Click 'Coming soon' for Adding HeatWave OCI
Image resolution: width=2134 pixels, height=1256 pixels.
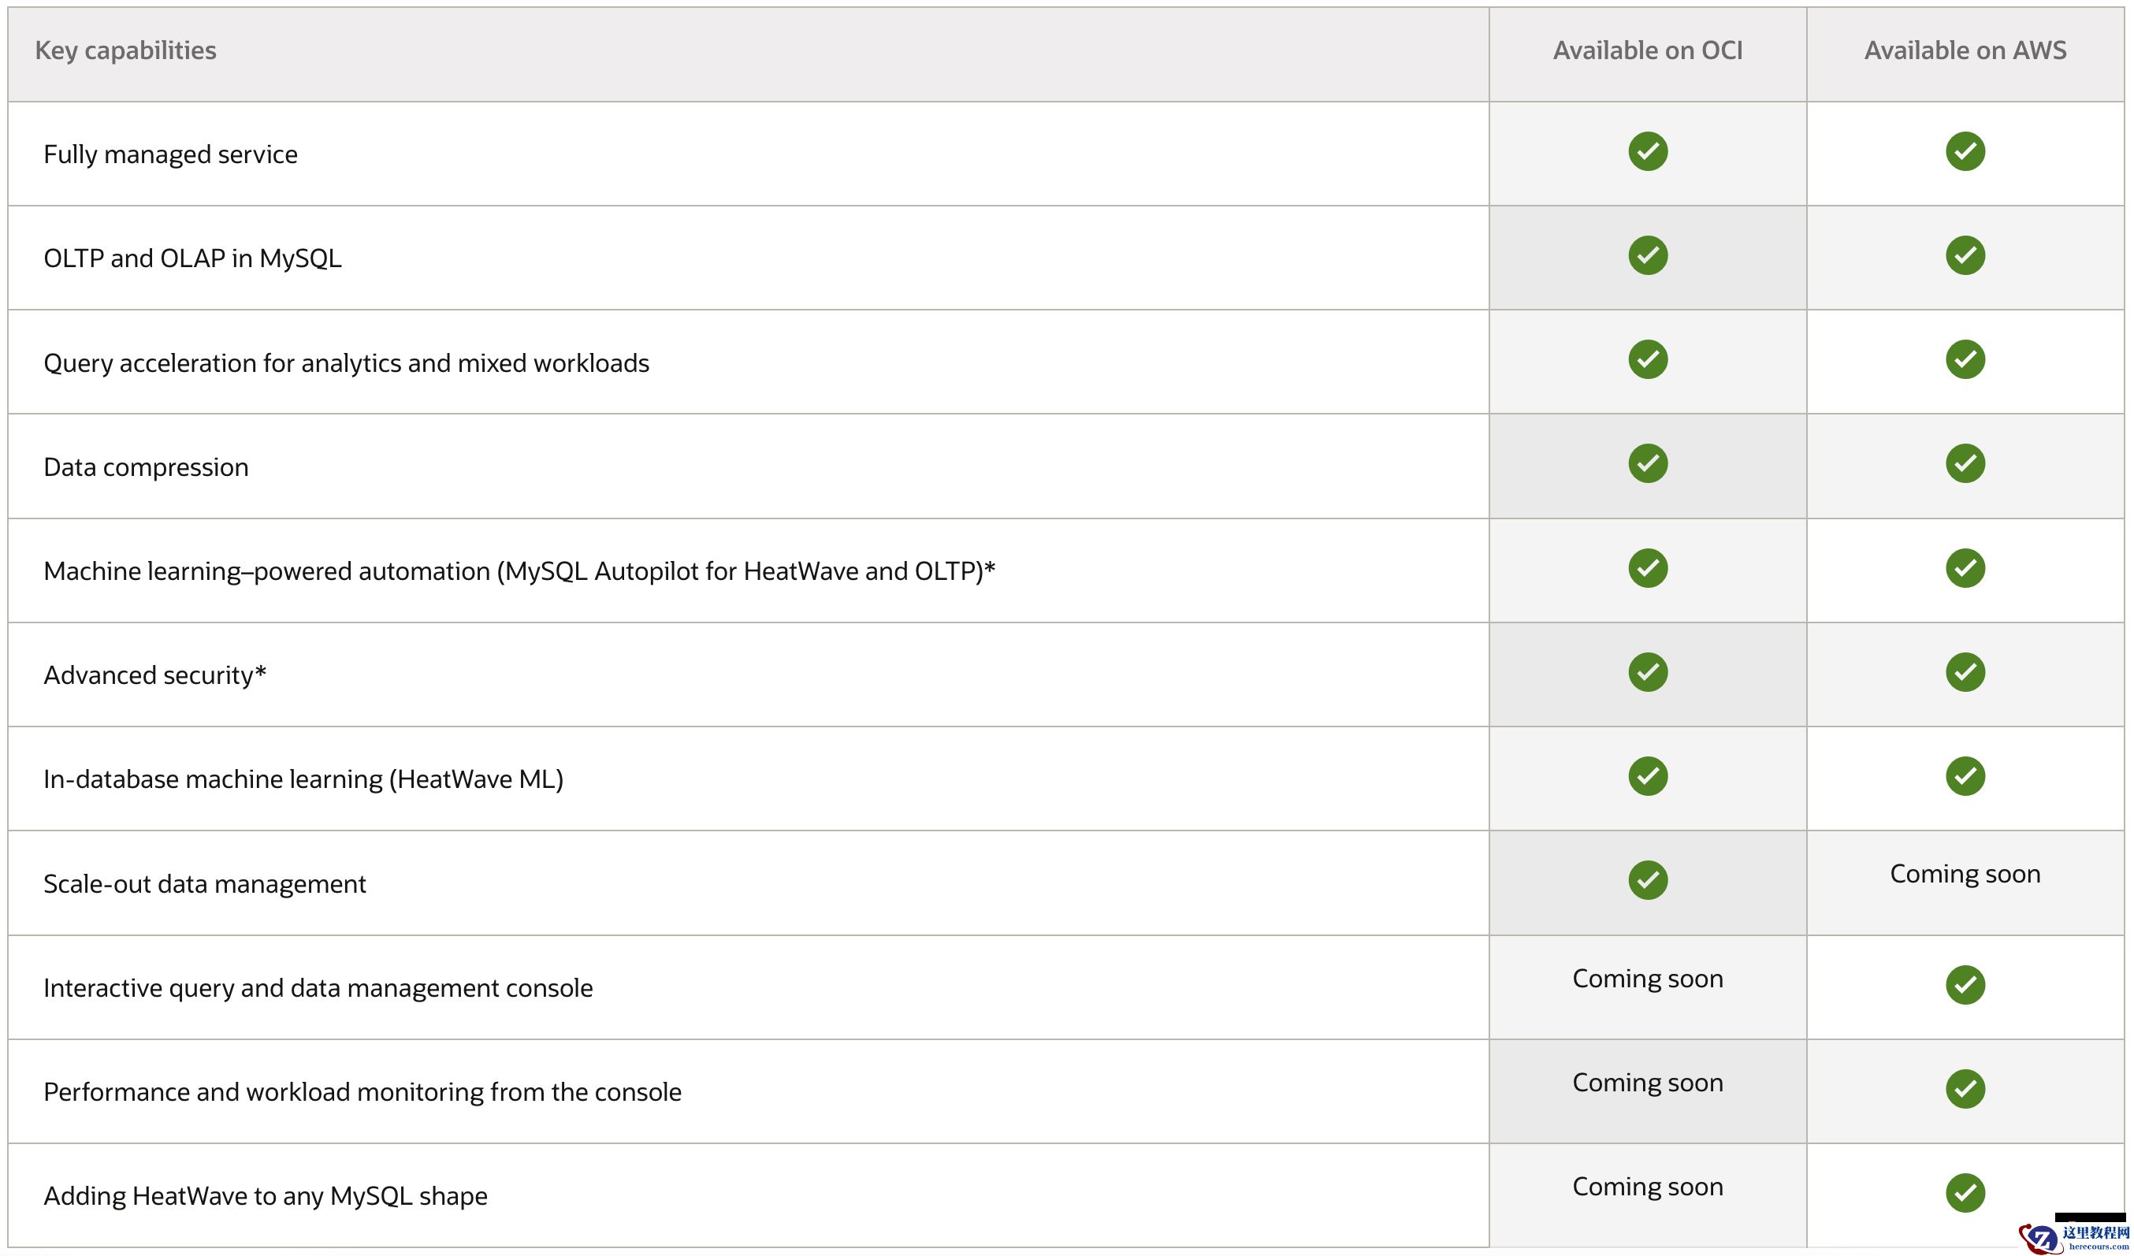coord(1647,1187)
